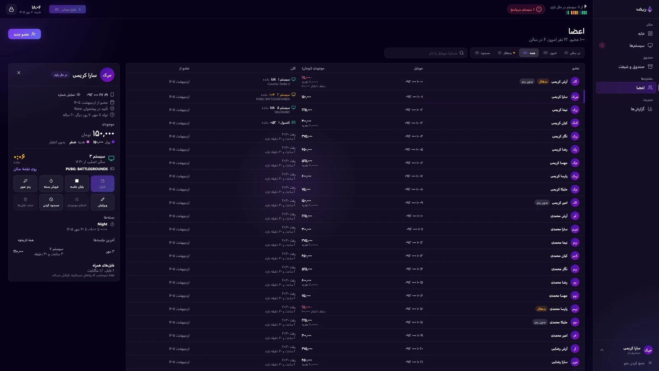This screenshot has width=659, height=371.
Task: Click the مسدود کردن block tile
Action: point(51,202)
